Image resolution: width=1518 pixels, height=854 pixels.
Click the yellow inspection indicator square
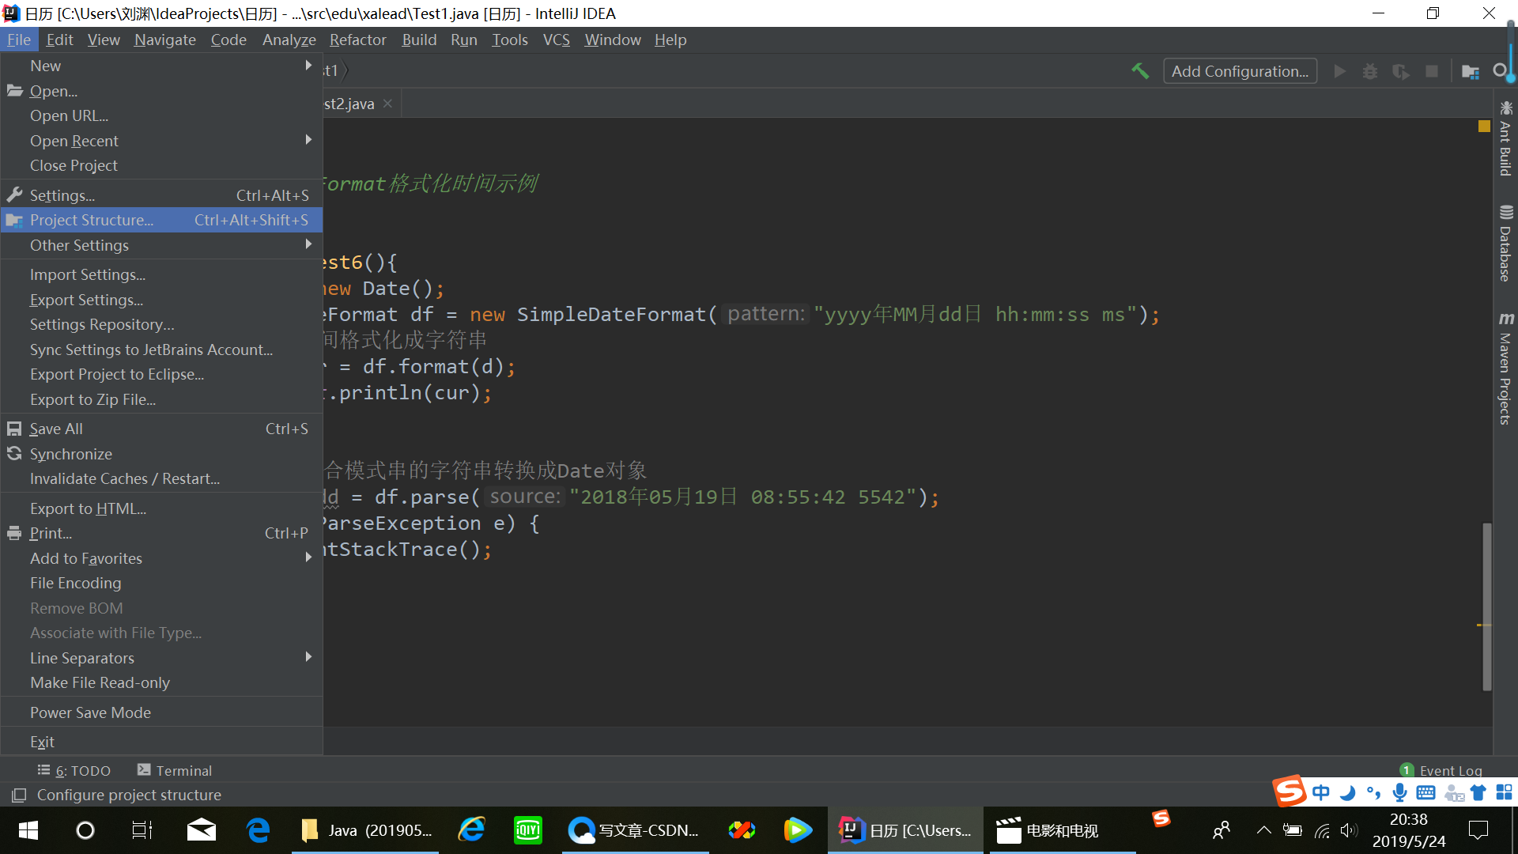pyautogui.click(x=1484, y=127)
